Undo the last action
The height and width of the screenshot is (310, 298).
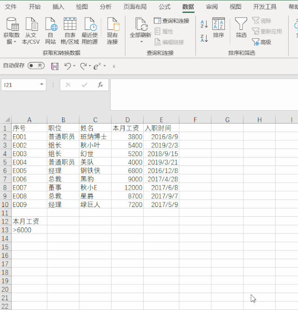coord(68,66)
